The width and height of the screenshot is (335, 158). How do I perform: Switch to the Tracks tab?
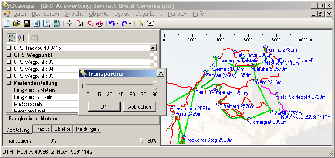(42, 129)
